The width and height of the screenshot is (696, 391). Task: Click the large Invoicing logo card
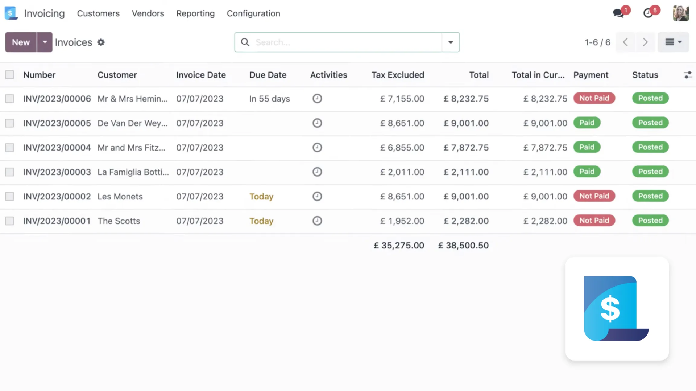click(x=617, y=309)
